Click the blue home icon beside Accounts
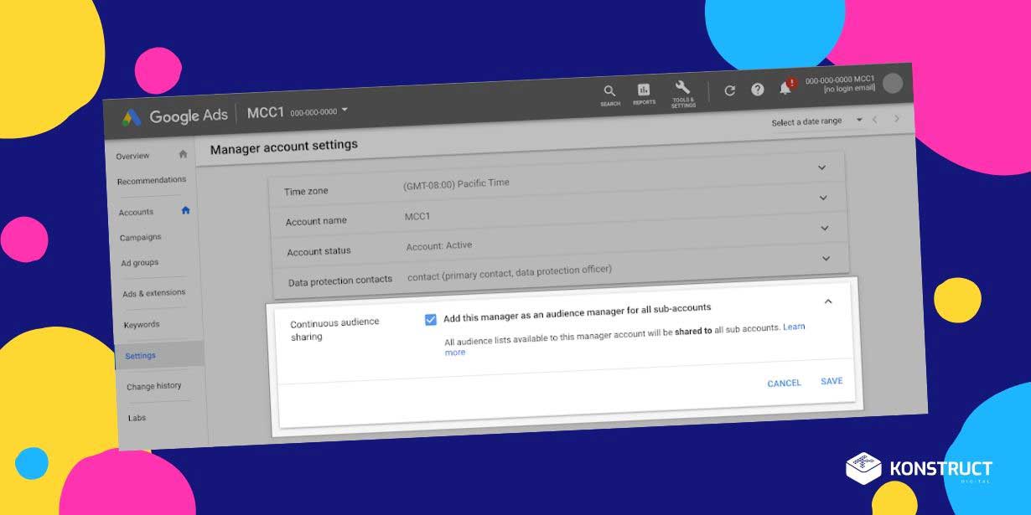Image resolution: width=1031 pixels, height=515 pixels. point(185,210)
